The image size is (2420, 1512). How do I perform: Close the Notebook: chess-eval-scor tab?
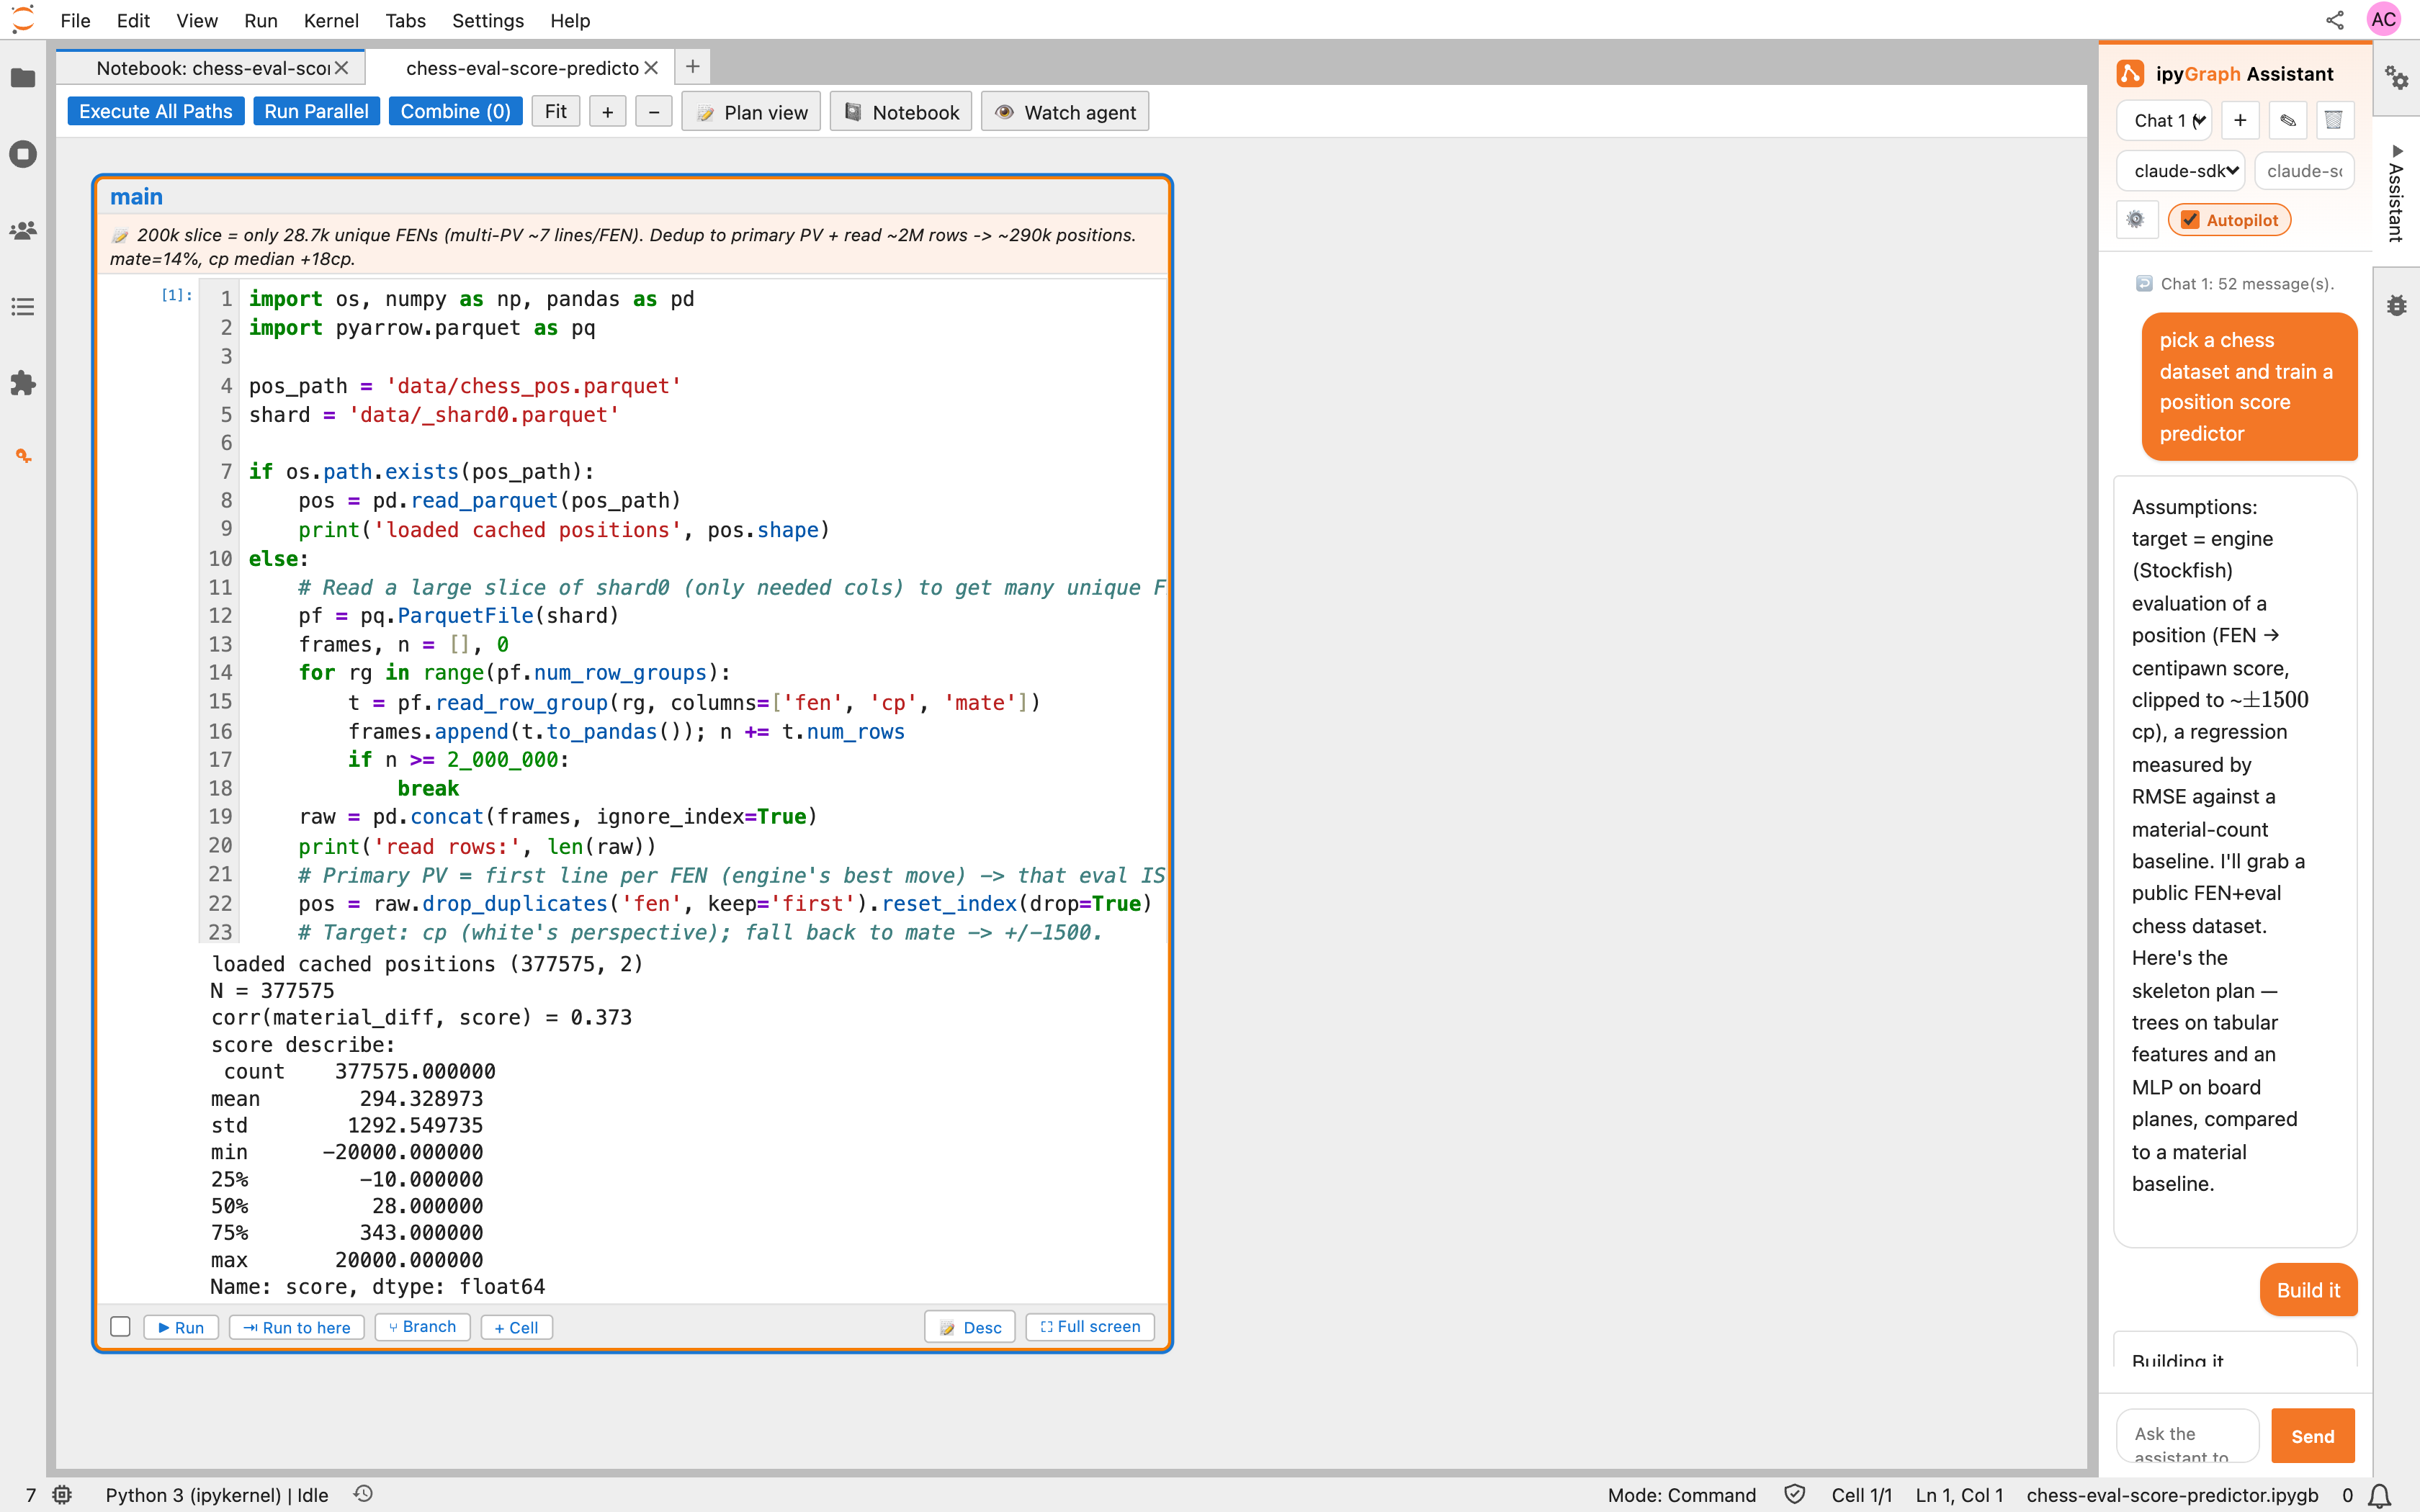342,68
